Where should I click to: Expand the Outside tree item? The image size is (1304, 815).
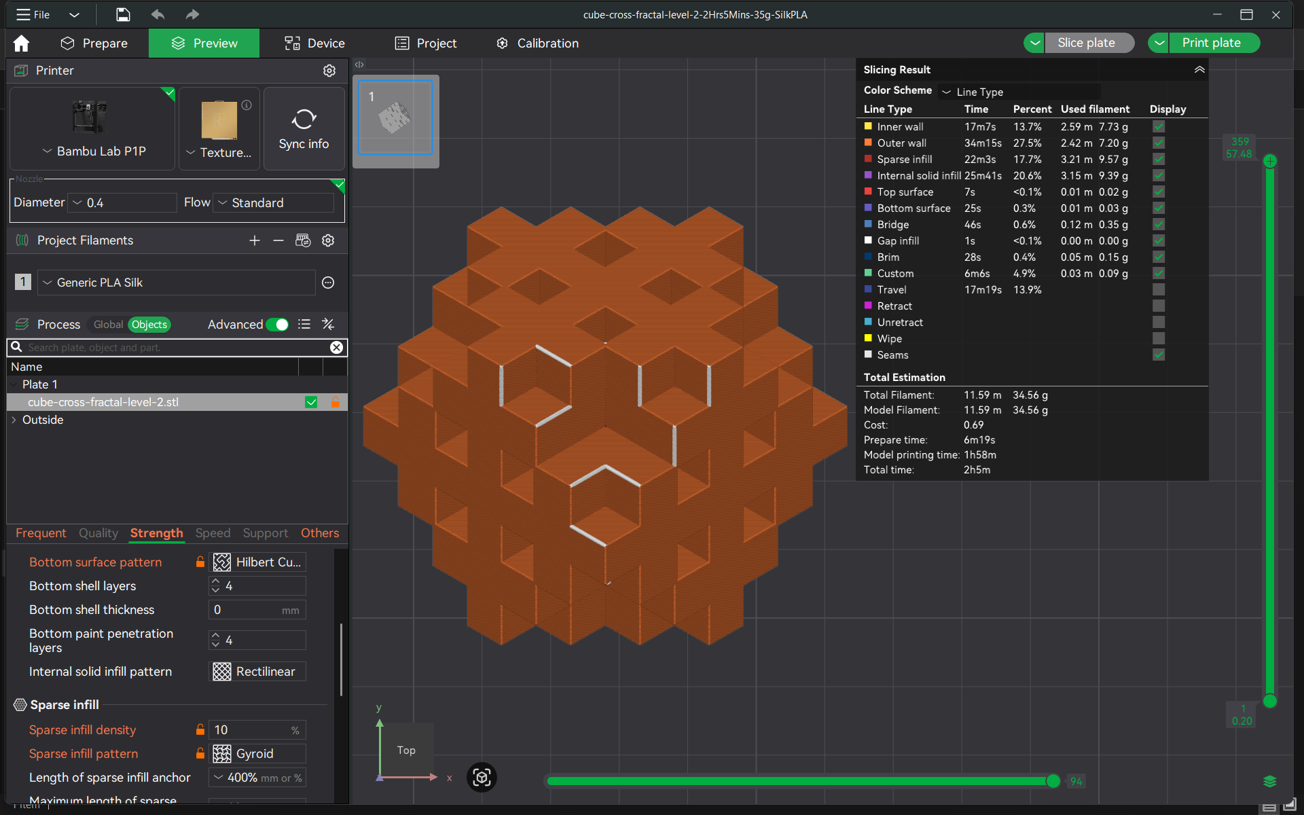(x=14, y=420)
